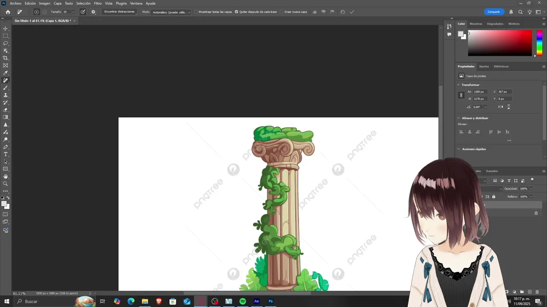Select the Crop tool
The width and height of the screenshot is (547, 307).
6,58
